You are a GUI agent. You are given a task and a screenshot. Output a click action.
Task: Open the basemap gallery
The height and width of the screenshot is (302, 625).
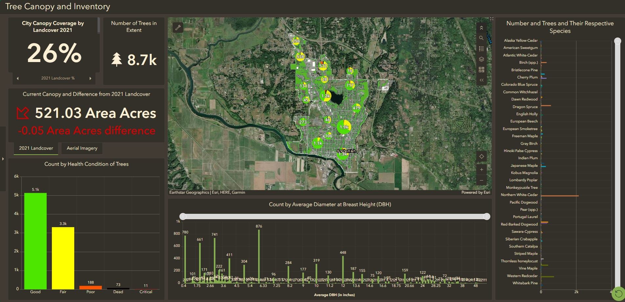point(481,70)
